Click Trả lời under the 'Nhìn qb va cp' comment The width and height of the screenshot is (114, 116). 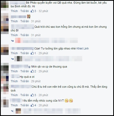point(25,71)
